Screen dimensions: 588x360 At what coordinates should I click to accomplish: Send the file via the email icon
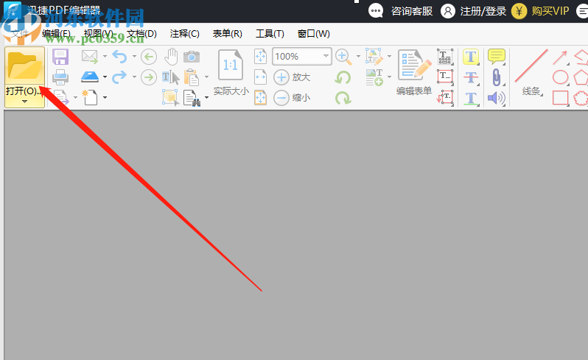90,57
